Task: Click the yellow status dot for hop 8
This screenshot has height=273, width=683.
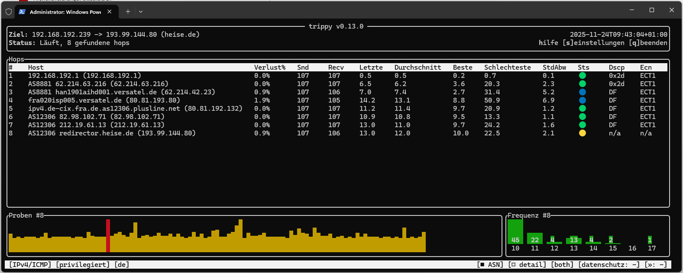Action: (x=583, y=133)
